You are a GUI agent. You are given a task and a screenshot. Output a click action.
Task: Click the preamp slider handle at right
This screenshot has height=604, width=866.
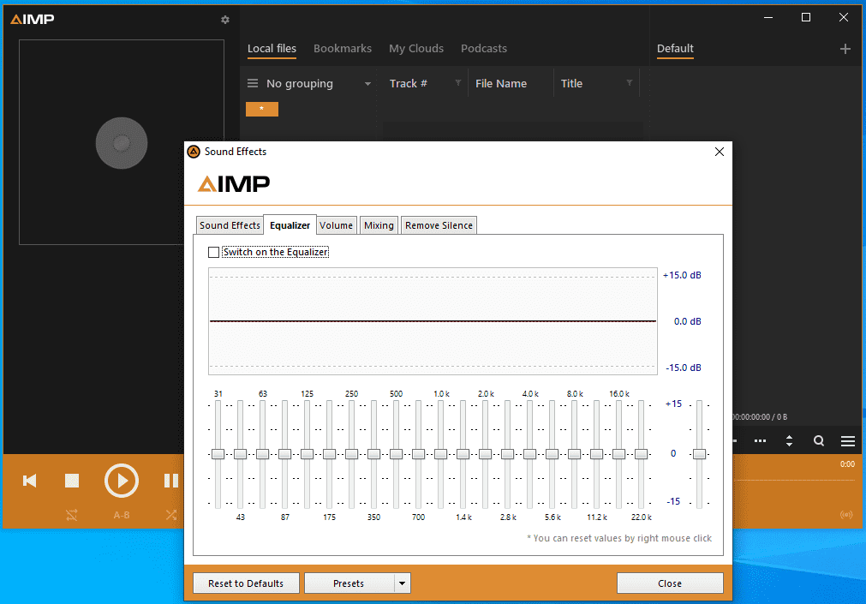699,454
